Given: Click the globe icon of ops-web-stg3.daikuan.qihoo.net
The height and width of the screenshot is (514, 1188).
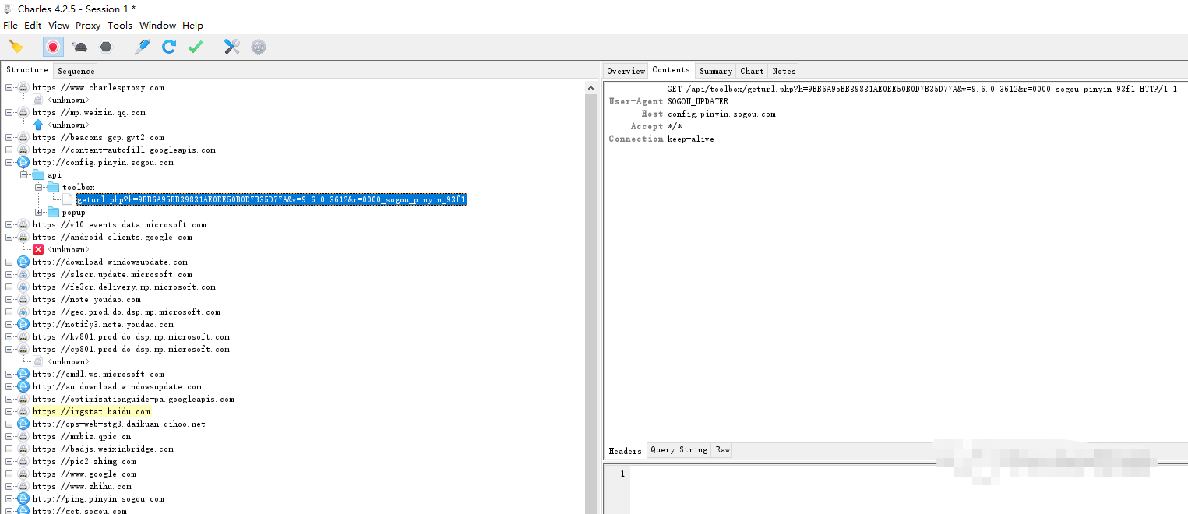Looking at the screenshot, I should [23, 424].
